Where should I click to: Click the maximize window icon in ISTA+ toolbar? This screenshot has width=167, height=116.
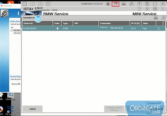(x=155, y=4)
